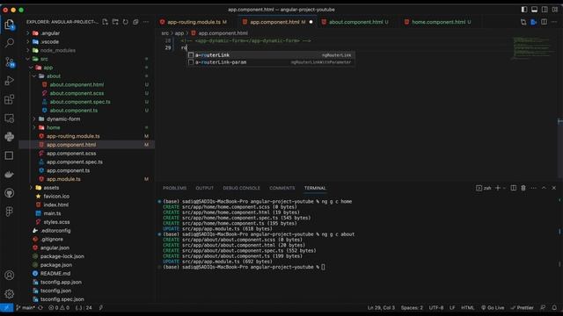Click the editor minimap

tap(533, 48)
